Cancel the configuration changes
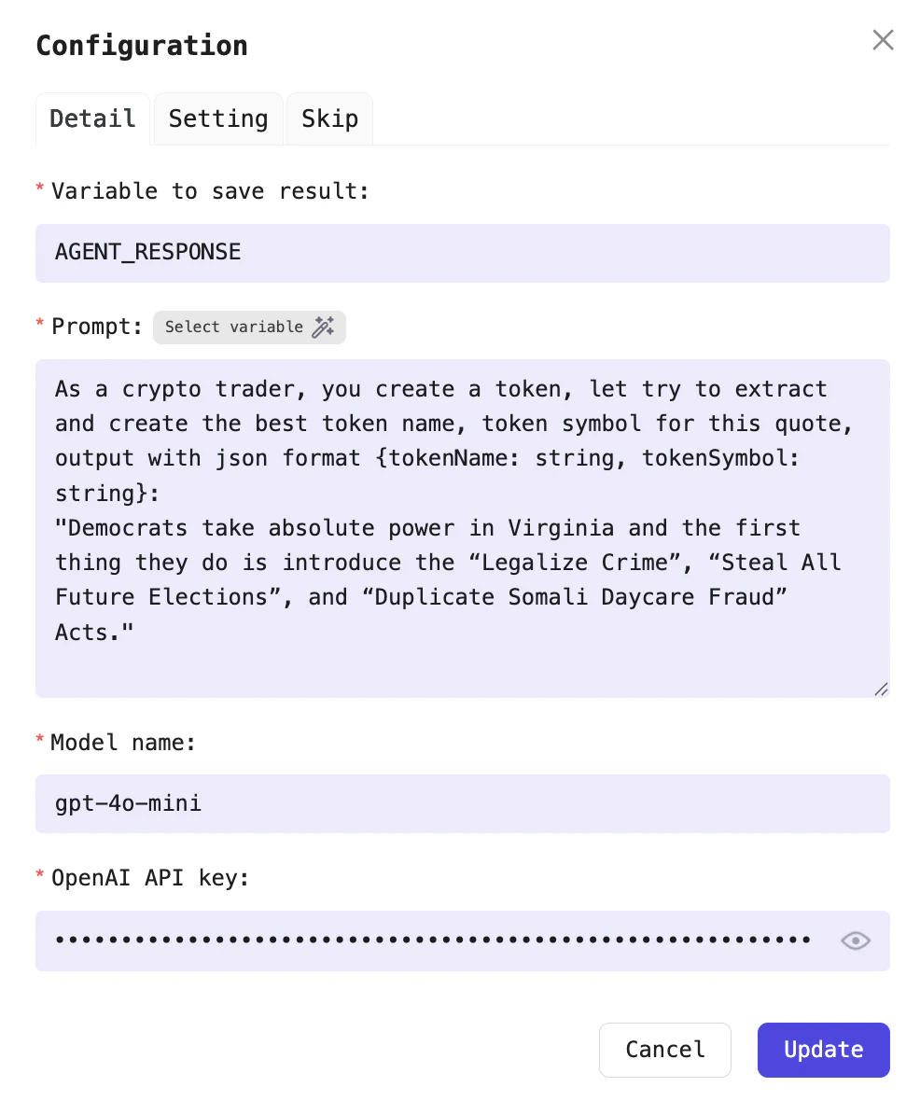920x1101 pixels. click(x=665, y=1050)
